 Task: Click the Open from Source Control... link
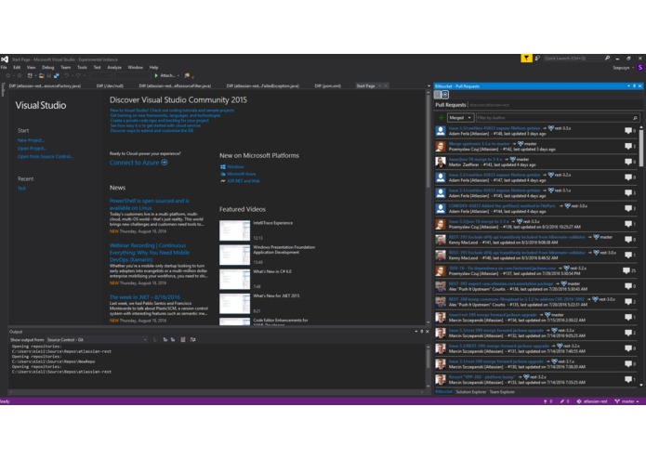coord(46,156)
